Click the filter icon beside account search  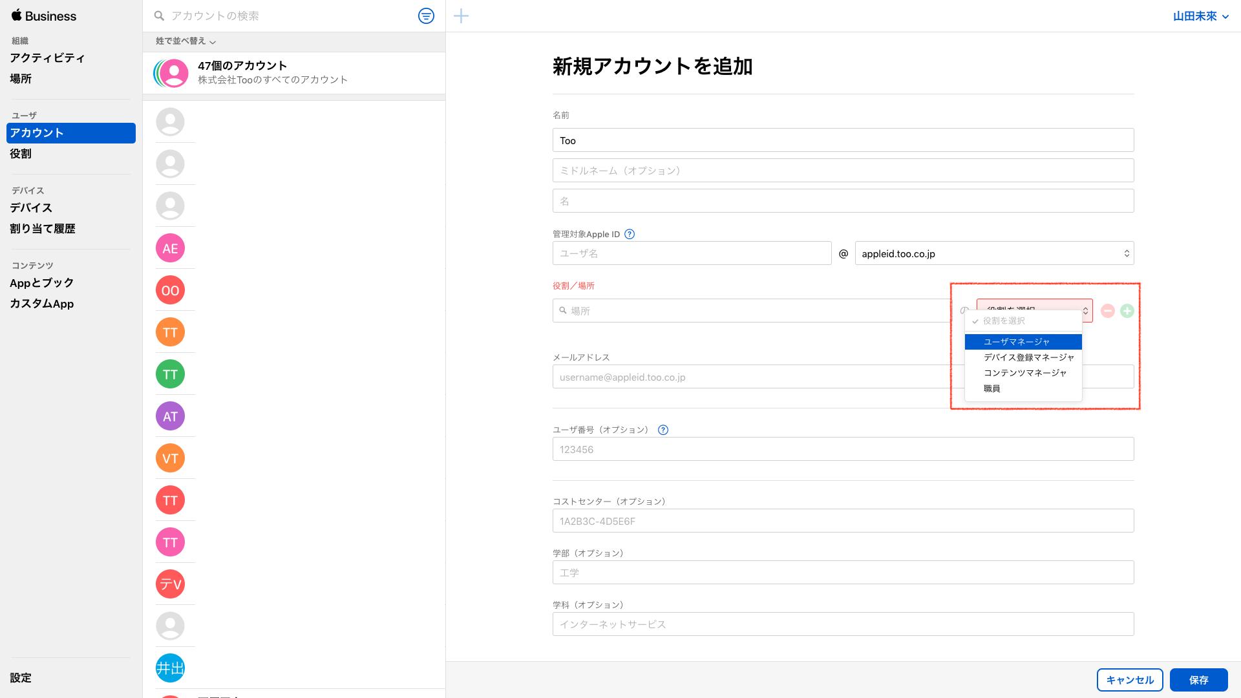[x=426, y=16]
